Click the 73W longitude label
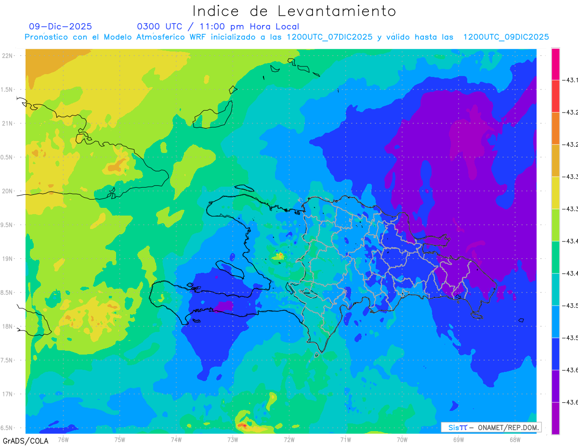The height and width of the screenshot is (446, 578). coord(233,439)
